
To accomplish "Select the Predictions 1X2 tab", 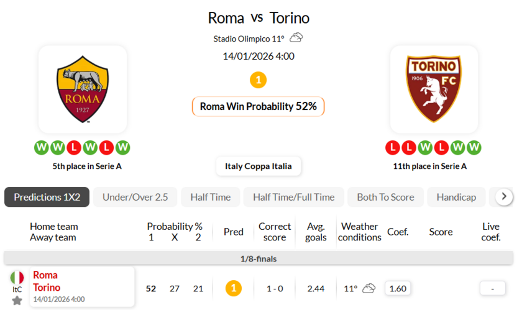I will (x=47, y=197).
